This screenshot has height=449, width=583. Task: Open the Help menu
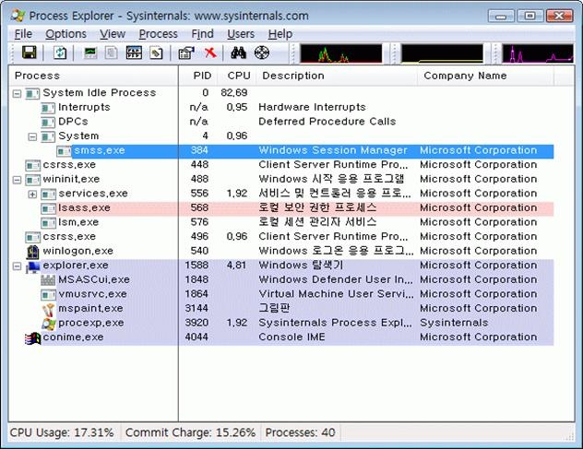tap(280, 34)
